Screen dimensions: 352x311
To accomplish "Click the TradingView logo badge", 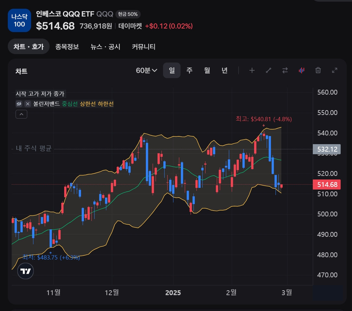I will click(26, 271).
